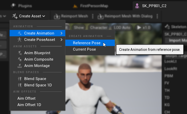Image resolution: width=187 pixels, height=114 pixels.
Task: Click the Anim Composite icon
Action: point(20,59)
